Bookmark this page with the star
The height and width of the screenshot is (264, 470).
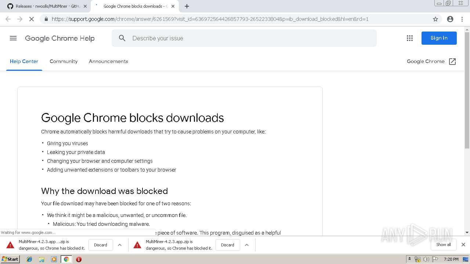(x=435, y=19)
